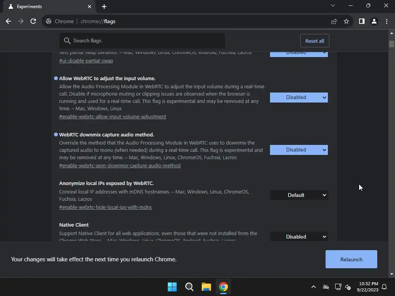
Task: Click the Chrome logo in address bar
Action: (x=49, y=22)
